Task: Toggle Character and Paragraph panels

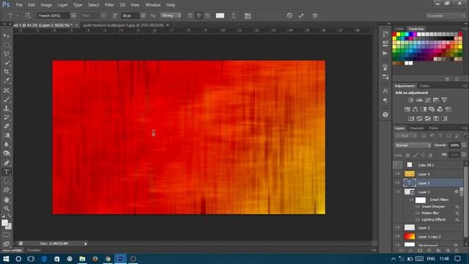Action: click(x=248, y=15)
